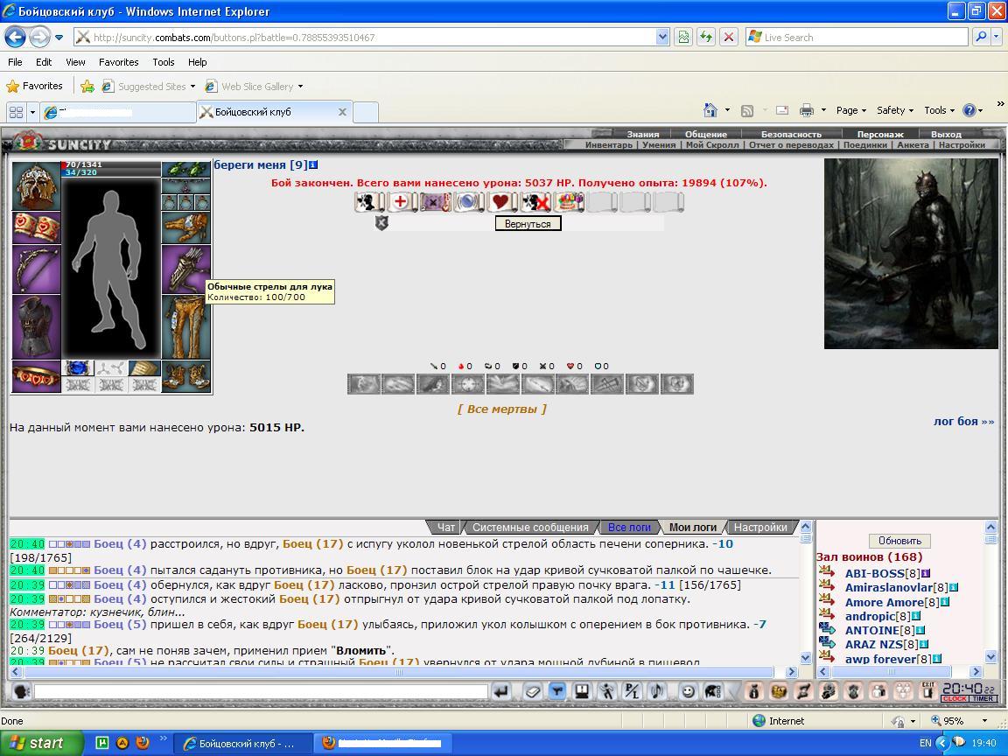Toggle the chat filter funnel icon

pyautogui.click(x=556, y=692)
